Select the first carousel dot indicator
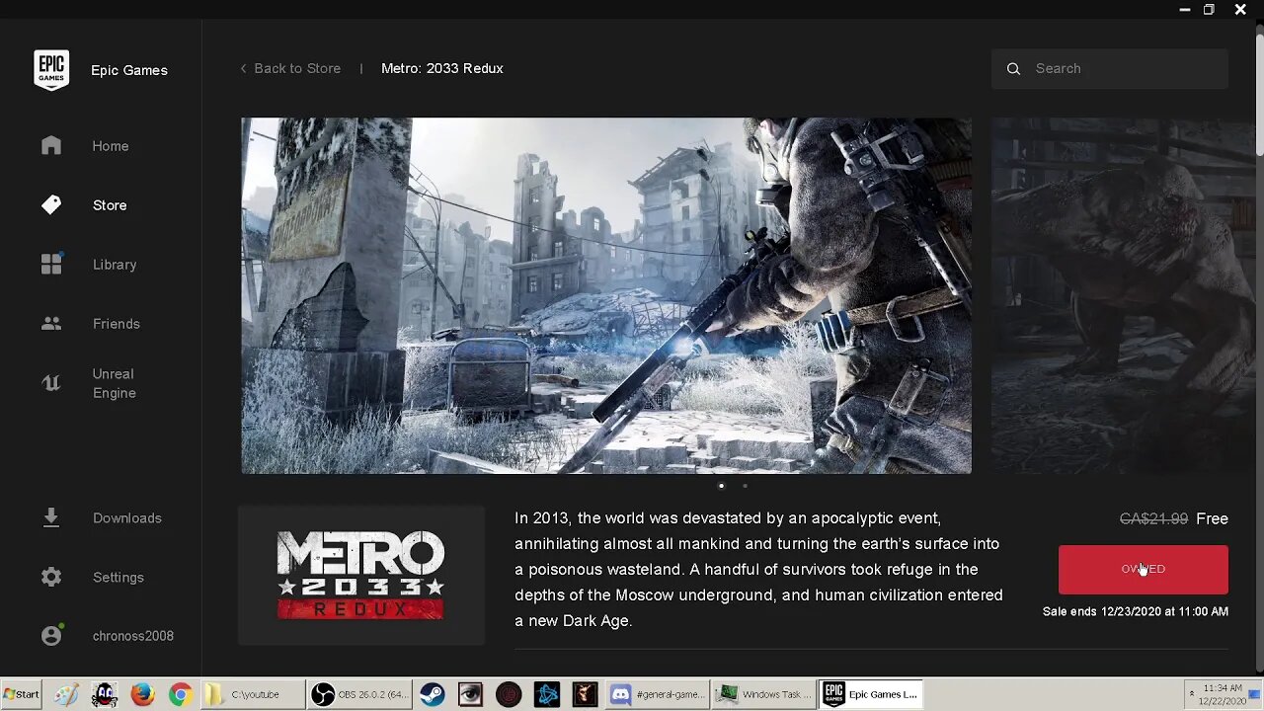This screenshot has height=711, width=1264. coord(721,486)
